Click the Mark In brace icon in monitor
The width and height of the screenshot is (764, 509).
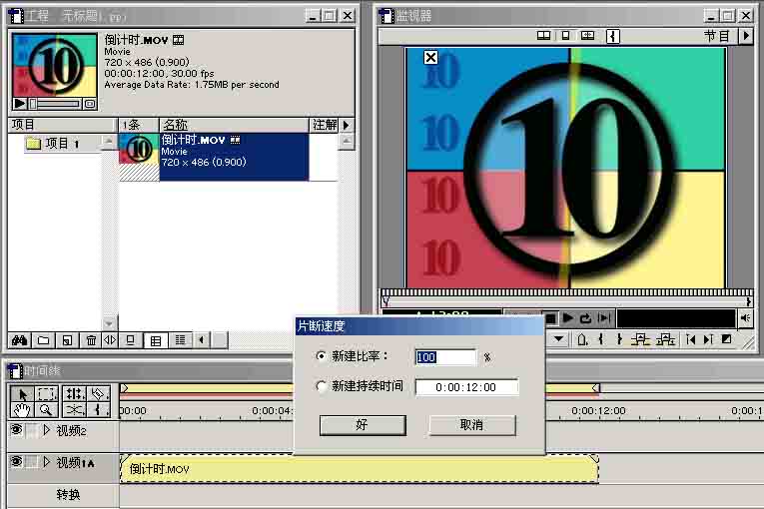(601, 339)
